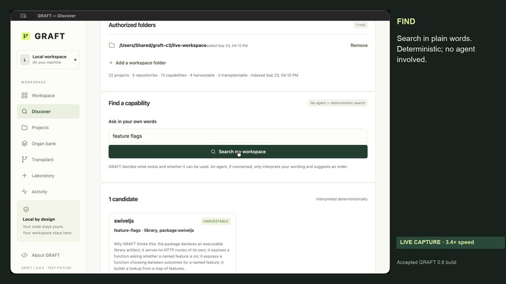Click the 'Find a capability' heading
Screen dimensions: 506x284
129,103
